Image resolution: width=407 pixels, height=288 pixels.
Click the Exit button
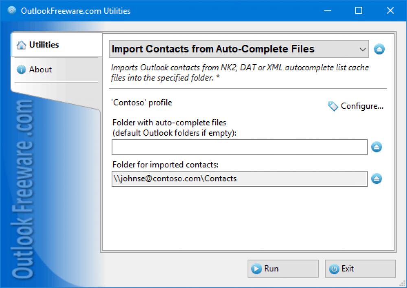point(360,268)
